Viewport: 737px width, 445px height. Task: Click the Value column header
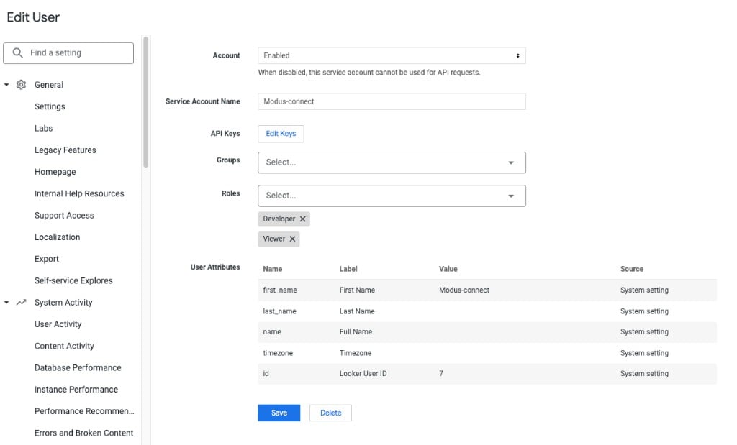448,269
